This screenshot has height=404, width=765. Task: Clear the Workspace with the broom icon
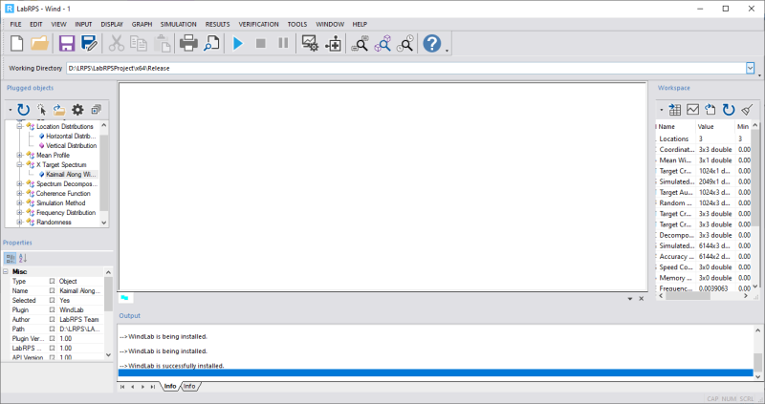pyautogui.click(x=747, y=110)
